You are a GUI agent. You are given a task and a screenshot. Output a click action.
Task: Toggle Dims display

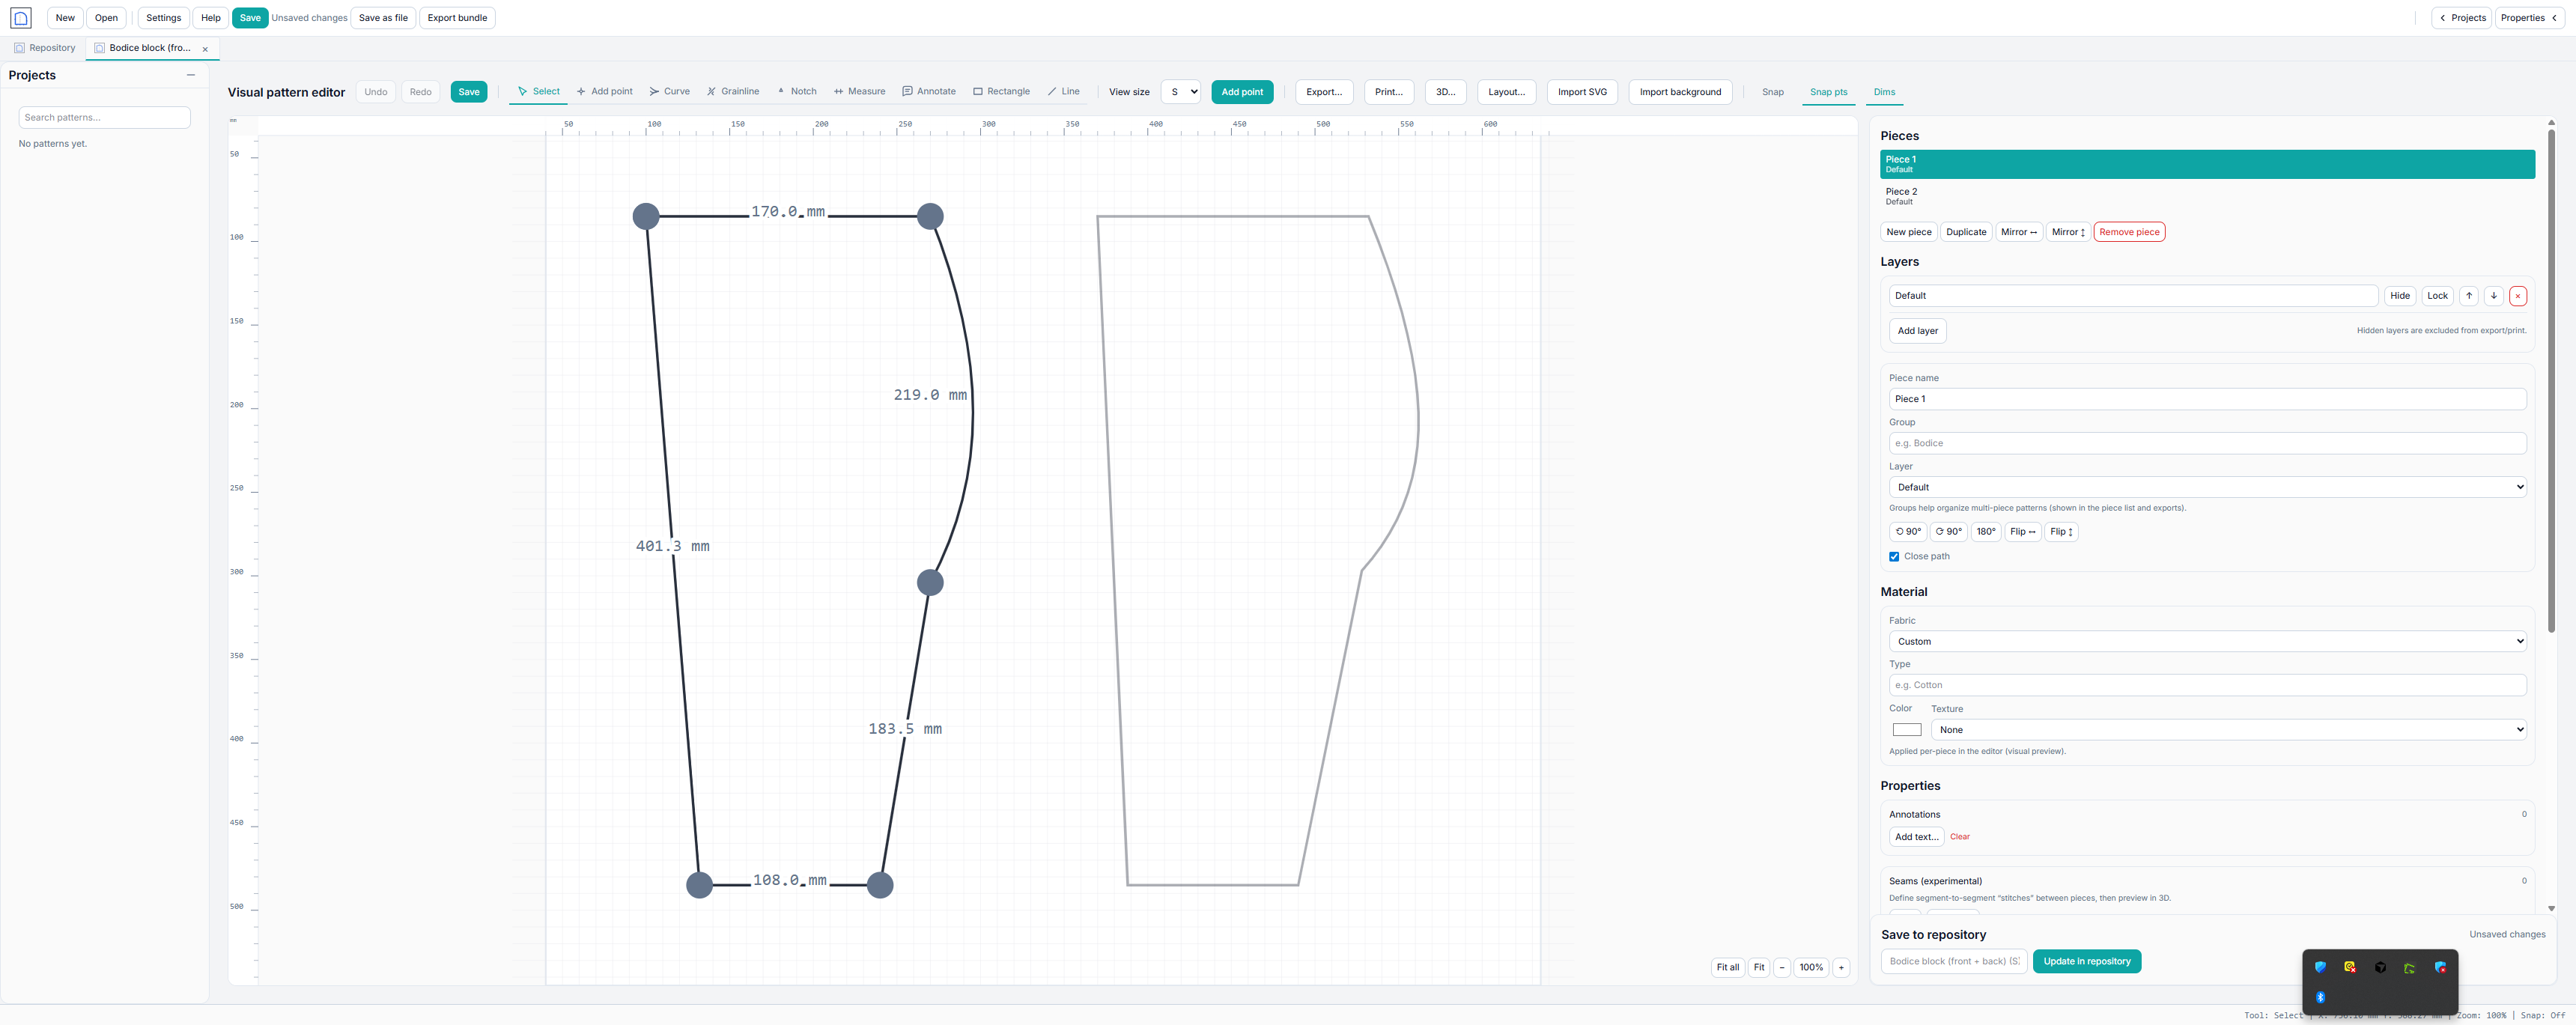1884,92
